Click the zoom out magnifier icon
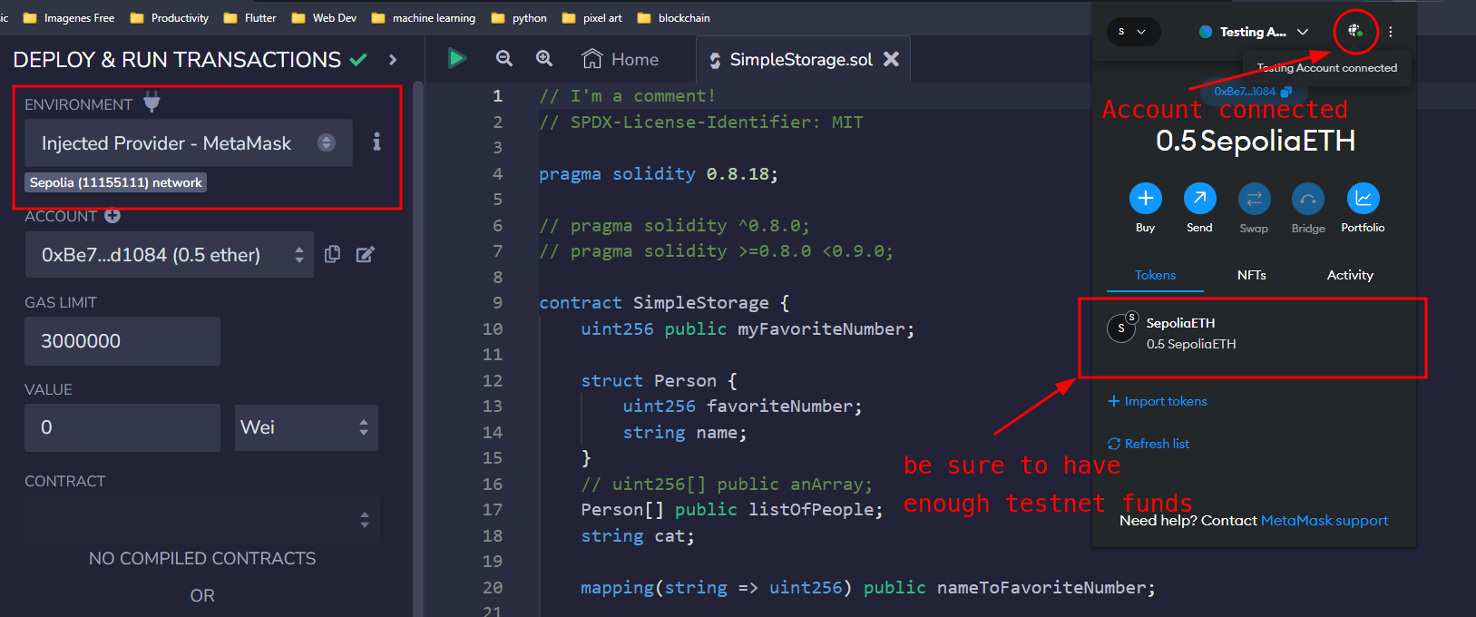Image resolution: width=1476 pixels, height=617 pixels. tap(504, 59)
